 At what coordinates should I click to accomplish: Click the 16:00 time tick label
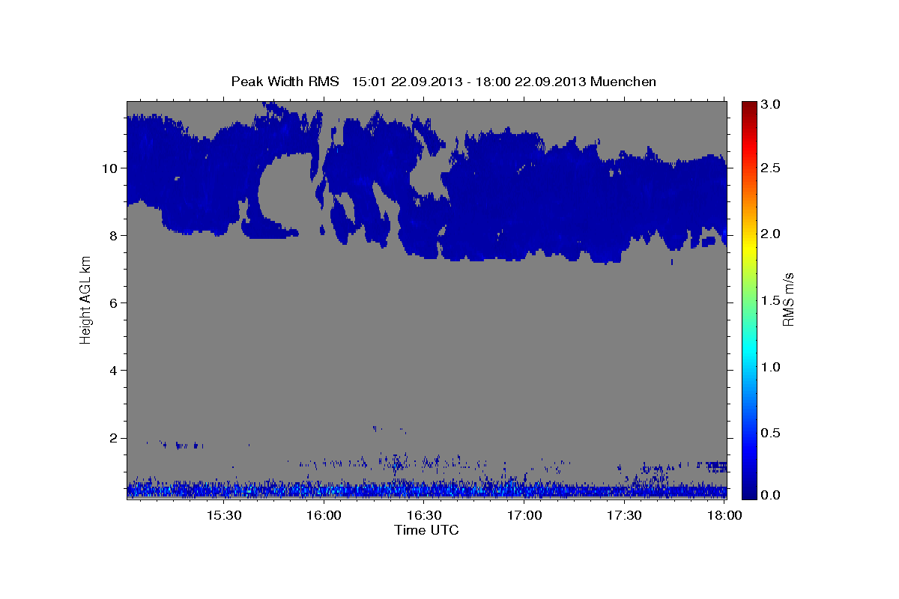click(x=324, y=515)
